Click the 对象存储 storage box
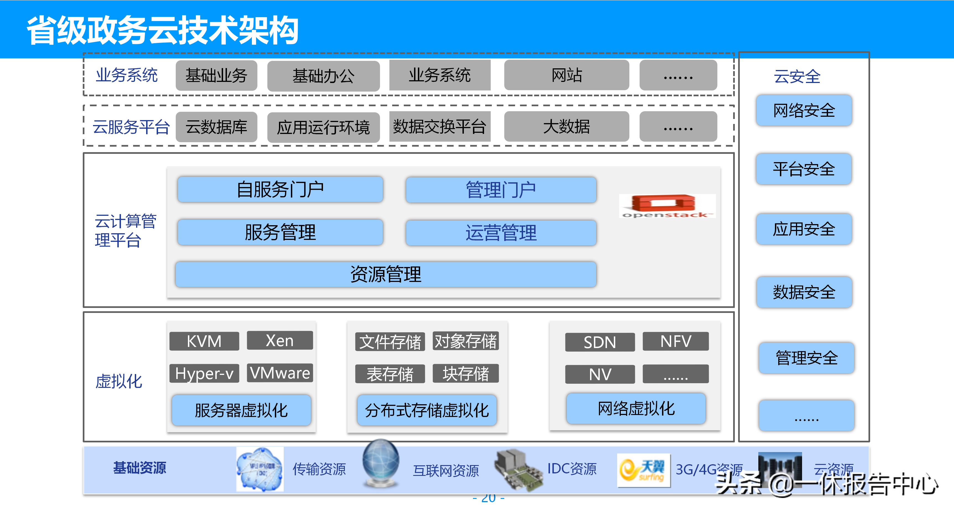 point(466,341)
